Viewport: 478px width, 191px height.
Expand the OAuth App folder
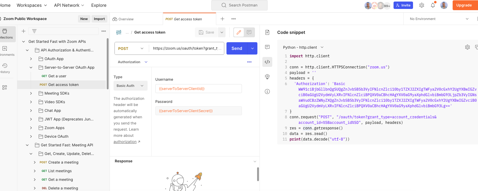click(31, 59)
